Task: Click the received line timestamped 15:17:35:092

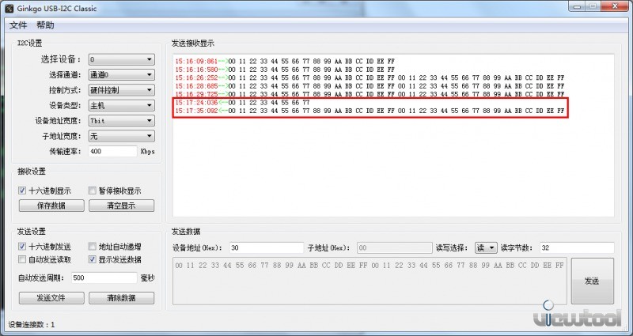Action: point(370,111)
